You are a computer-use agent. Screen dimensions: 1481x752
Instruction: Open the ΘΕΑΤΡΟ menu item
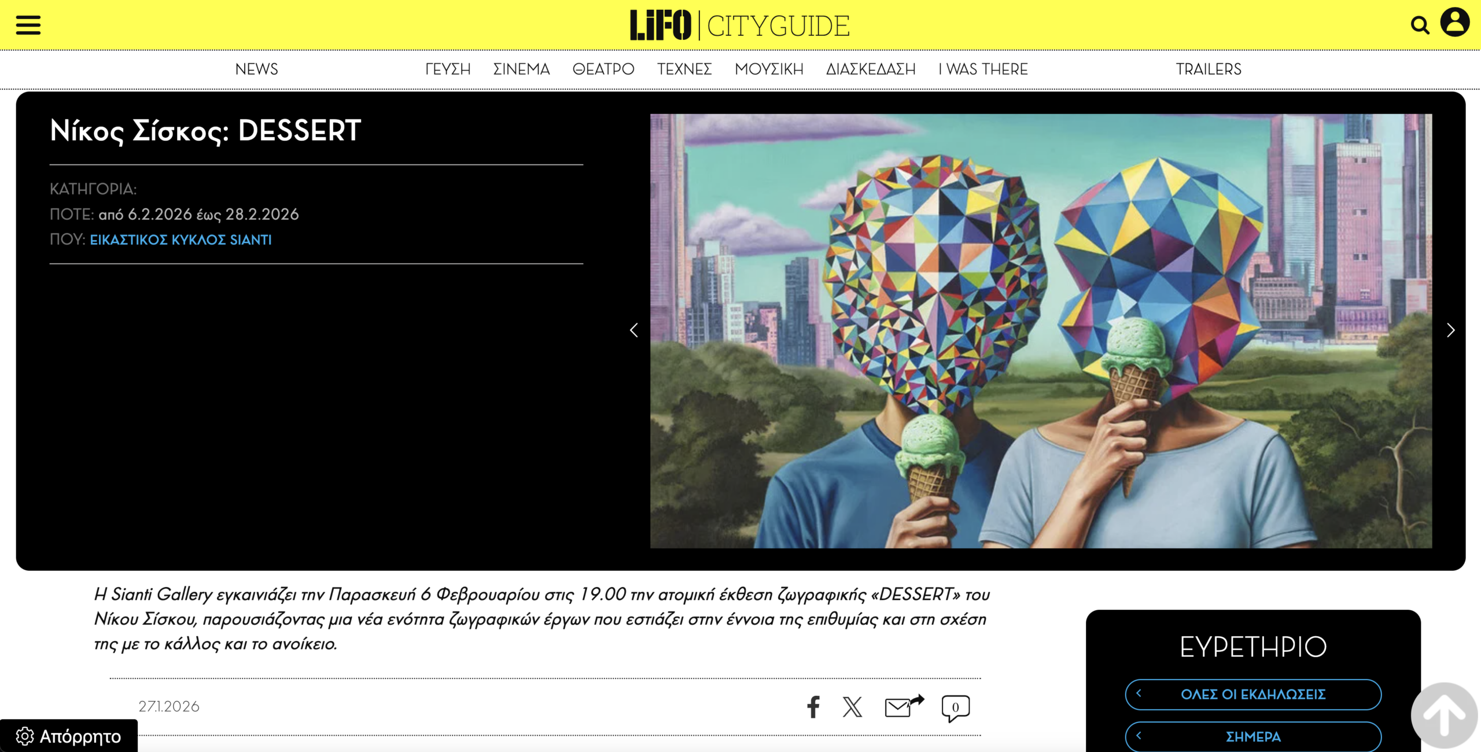point(603,69)
